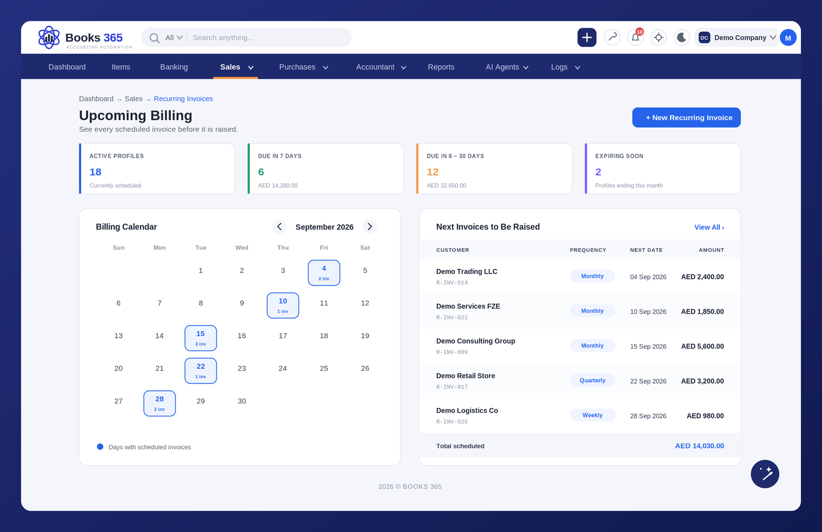Click the Frequency column header
The image size is (822, 532).
(x=588, y=250)
